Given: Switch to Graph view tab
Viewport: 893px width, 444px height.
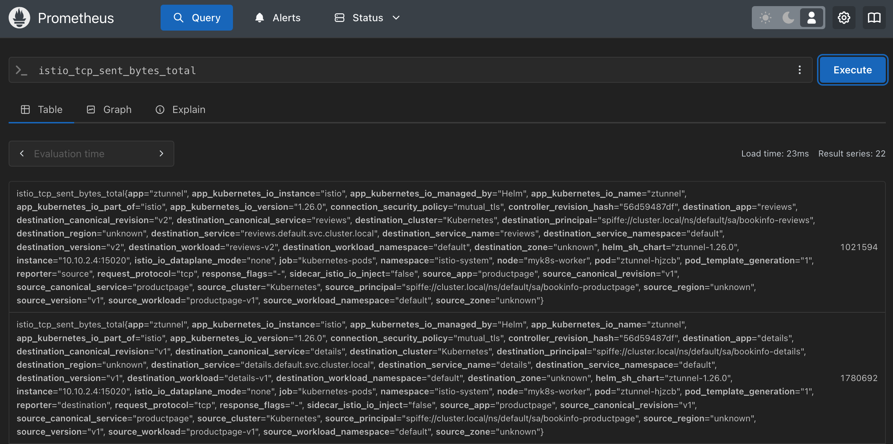Looking at the screenshot, I should click(109, 110).
